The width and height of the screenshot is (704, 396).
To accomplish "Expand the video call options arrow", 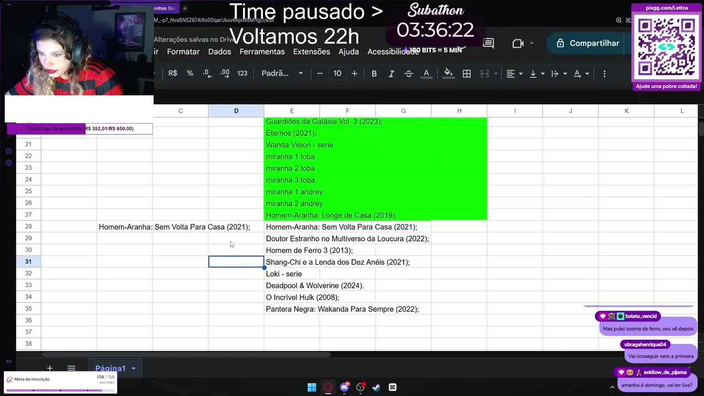I will pos(532,43).
